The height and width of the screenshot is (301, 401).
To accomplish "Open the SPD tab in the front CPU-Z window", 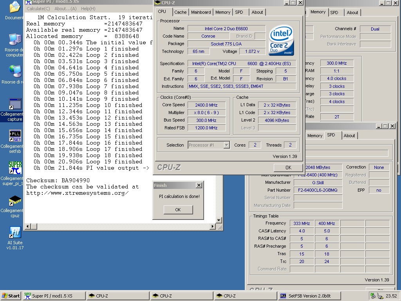I will (239, 12).
